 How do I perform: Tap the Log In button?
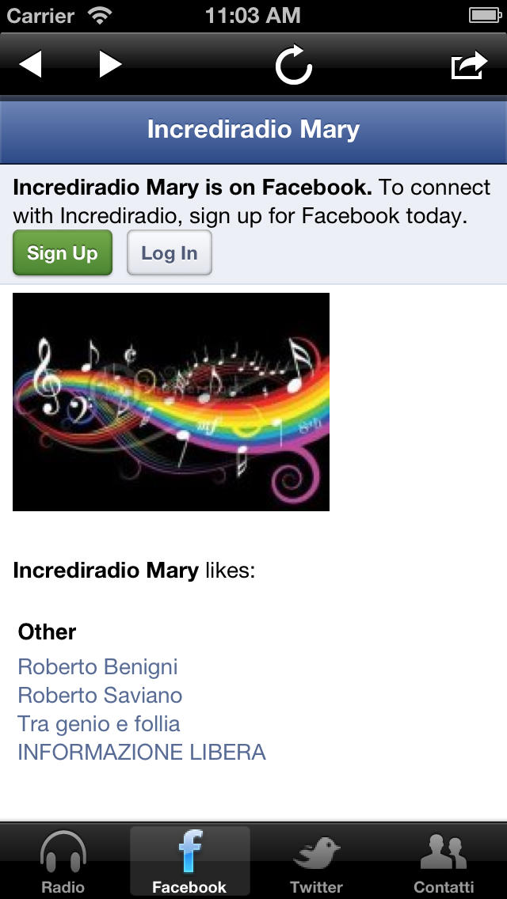click(x=170, y=253)
